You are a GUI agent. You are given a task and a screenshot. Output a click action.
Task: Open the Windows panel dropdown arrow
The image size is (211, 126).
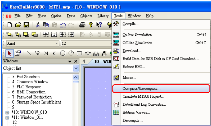(x=70, y=61)
